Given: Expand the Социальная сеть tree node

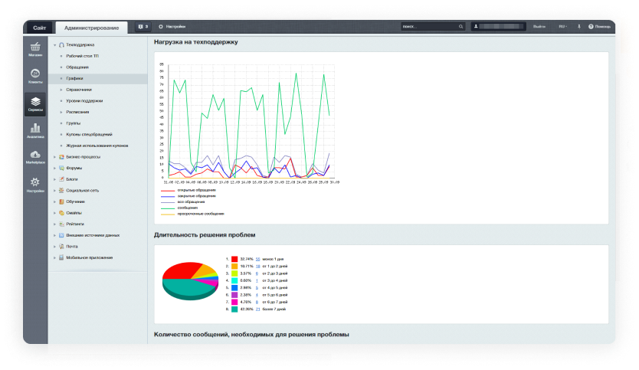Looking at the screenshot, I should (x=54, y=190).
